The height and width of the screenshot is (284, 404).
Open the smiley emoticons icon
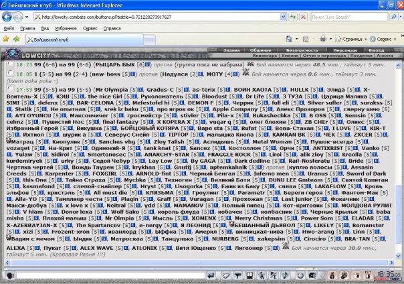pos(300,275)
